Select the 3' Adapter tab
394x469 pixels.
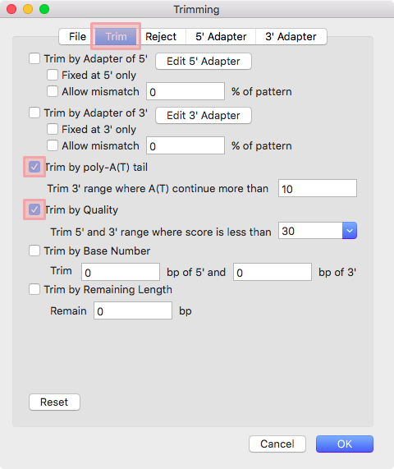click(x=291, y=36)
